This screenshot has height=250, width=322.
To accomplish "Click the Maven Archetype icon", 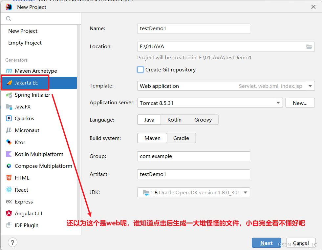I will click(x=9, y=71).
